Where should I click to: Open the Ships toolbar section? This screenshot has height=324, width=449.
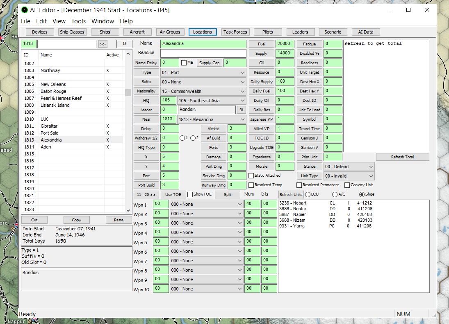[105, 32]
